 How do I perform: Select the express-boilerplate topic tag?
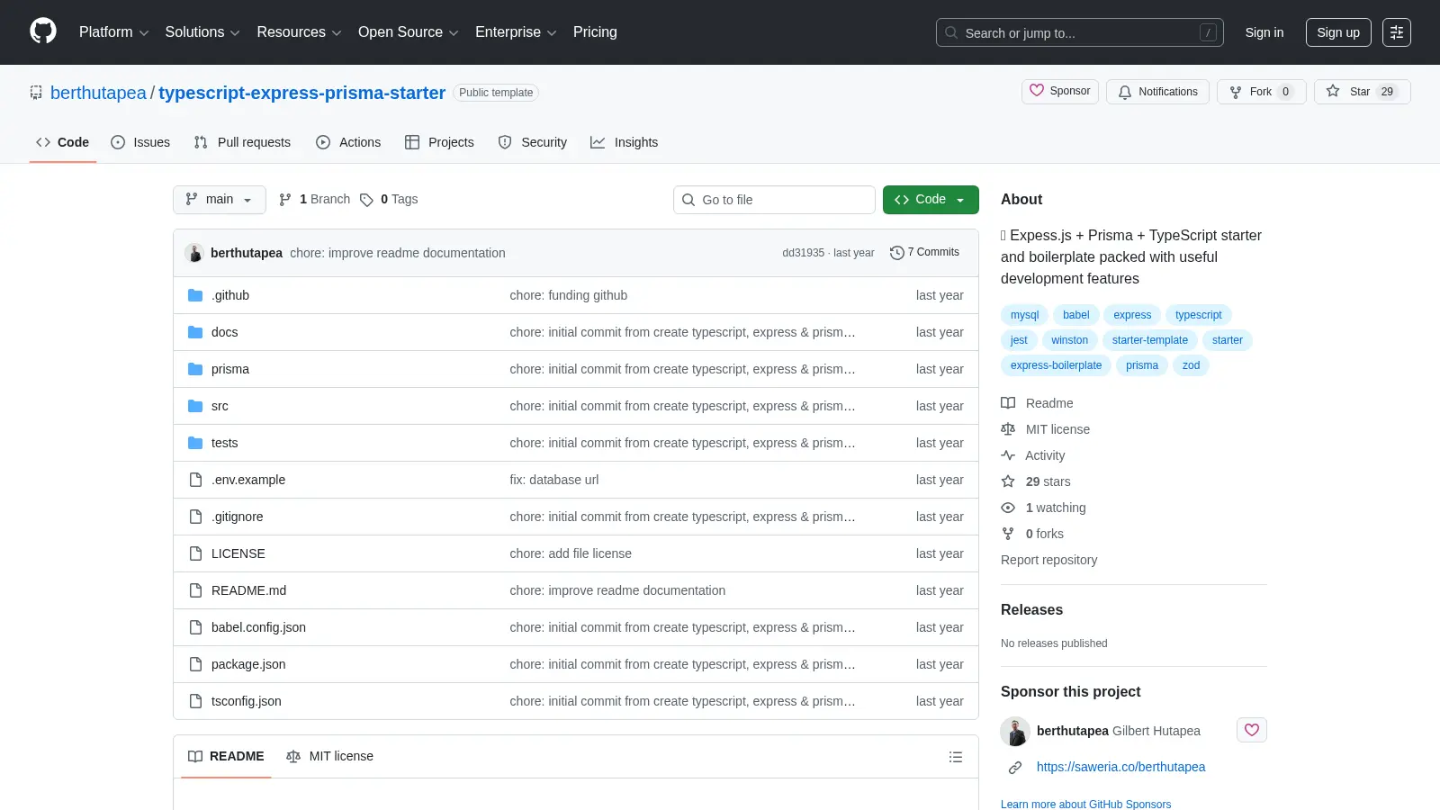pyautogui.click(x=1056, y=365)
